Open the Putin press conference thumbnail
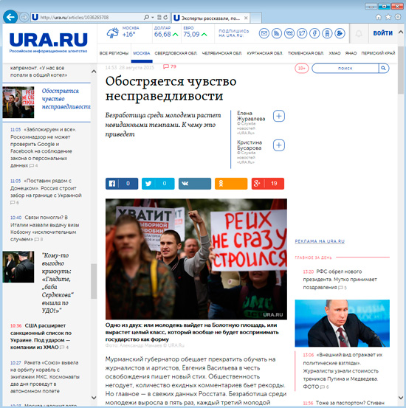This screenshot has width=406, height=408. tap(343, 323)
